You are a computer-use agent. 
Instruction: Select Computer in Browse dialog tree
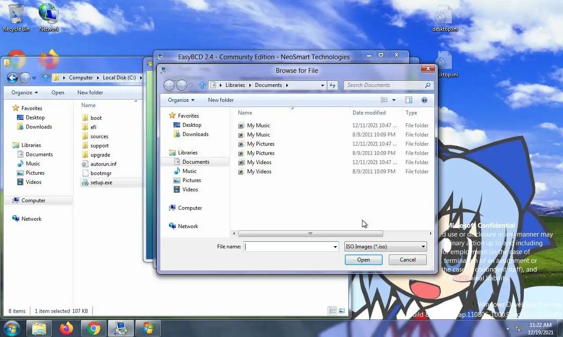click(x=190, y=208)
